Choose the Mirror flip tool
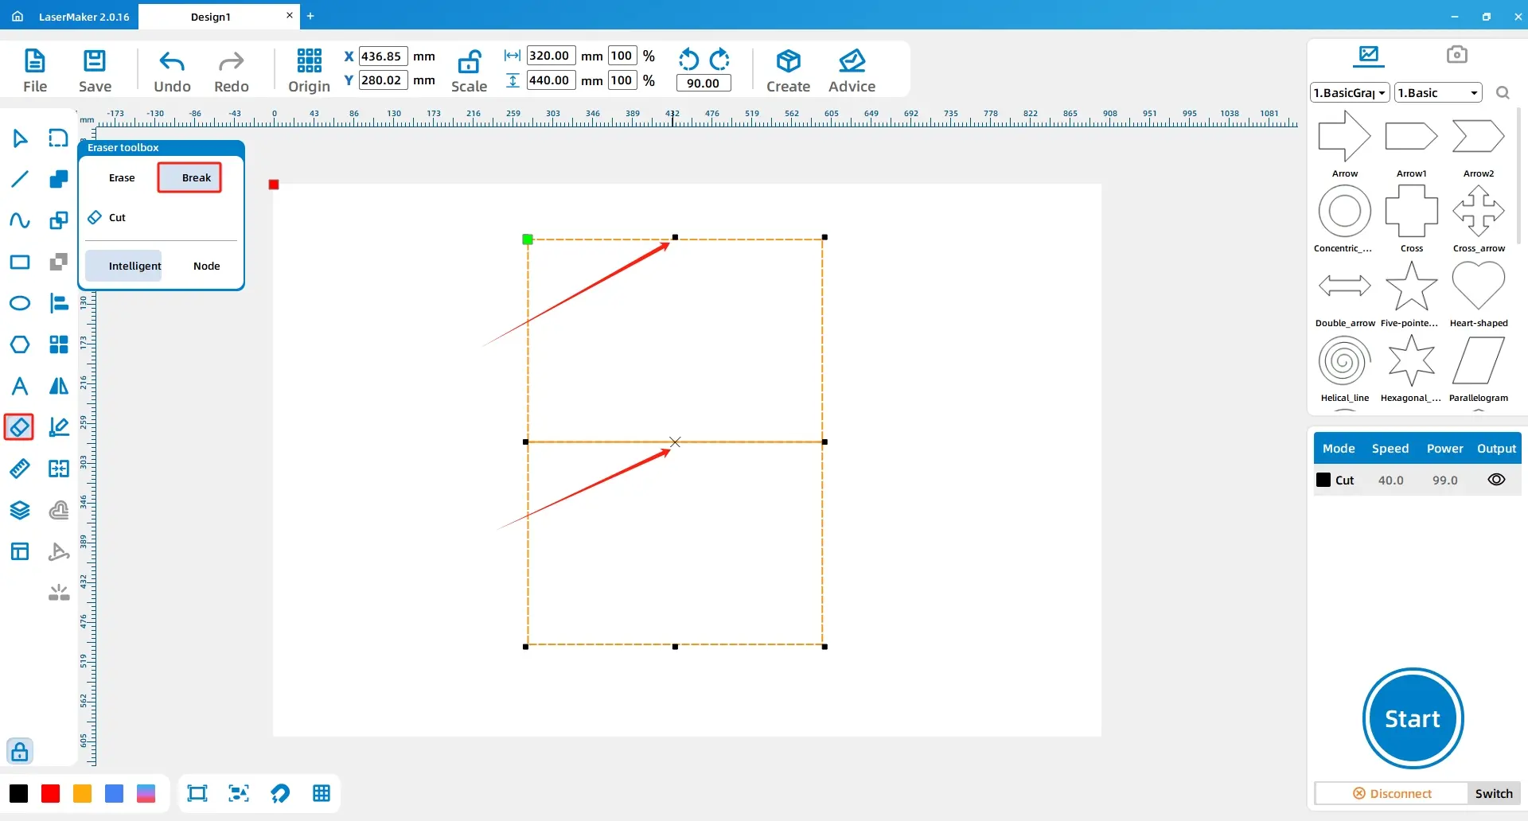This screenshot has width=1528, height=821. 59,386
